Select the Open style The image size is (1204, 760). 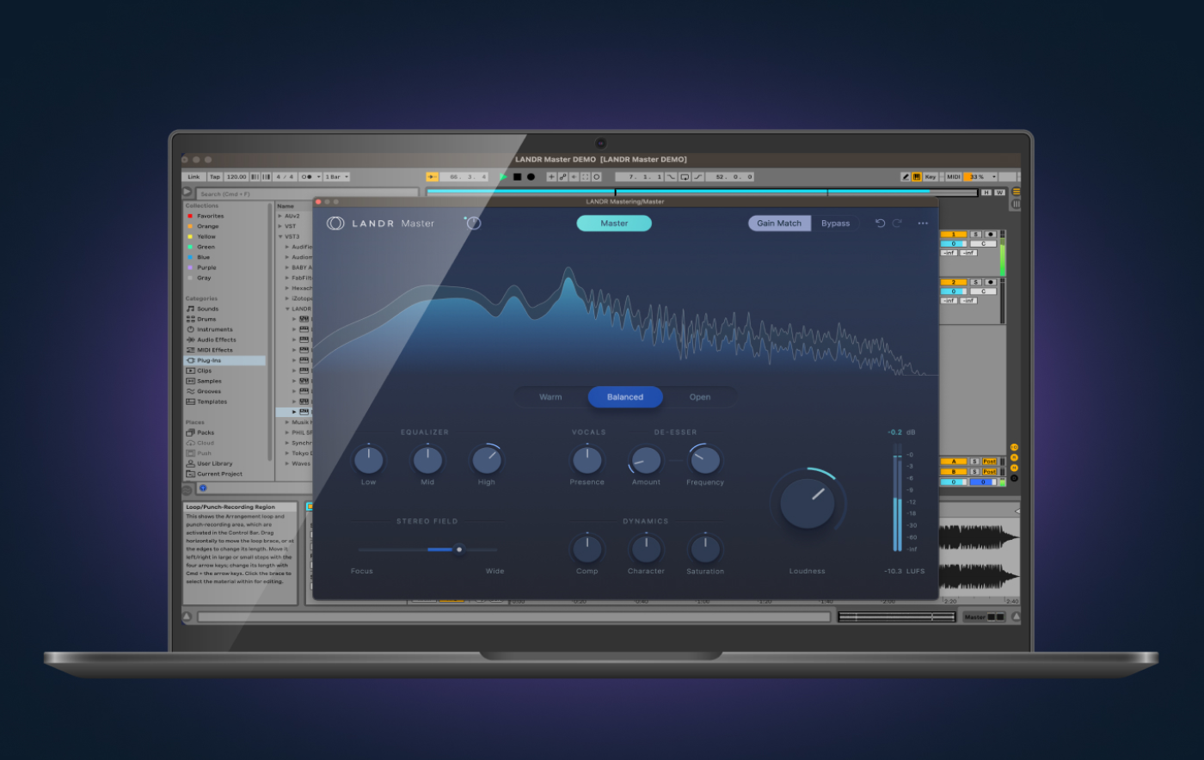pyautogui.click(x=700, y=397)
